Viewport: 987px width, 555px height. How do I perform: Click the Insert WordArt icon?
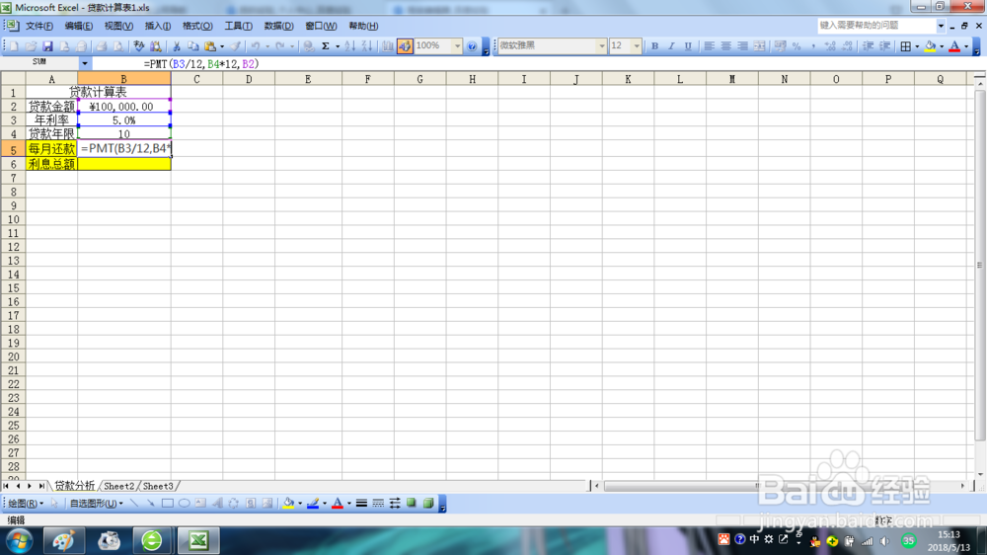(x=217, y=504)
